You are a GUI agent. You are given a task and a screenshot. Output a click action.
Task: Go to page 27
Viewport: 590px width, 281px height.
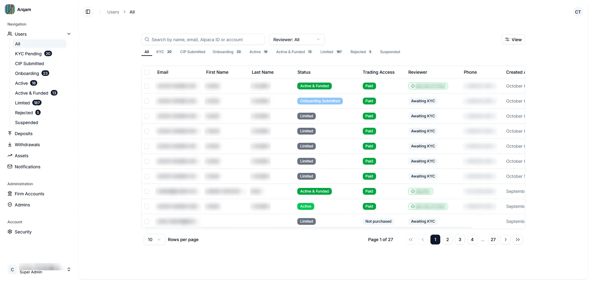click(x=493, y=240)
